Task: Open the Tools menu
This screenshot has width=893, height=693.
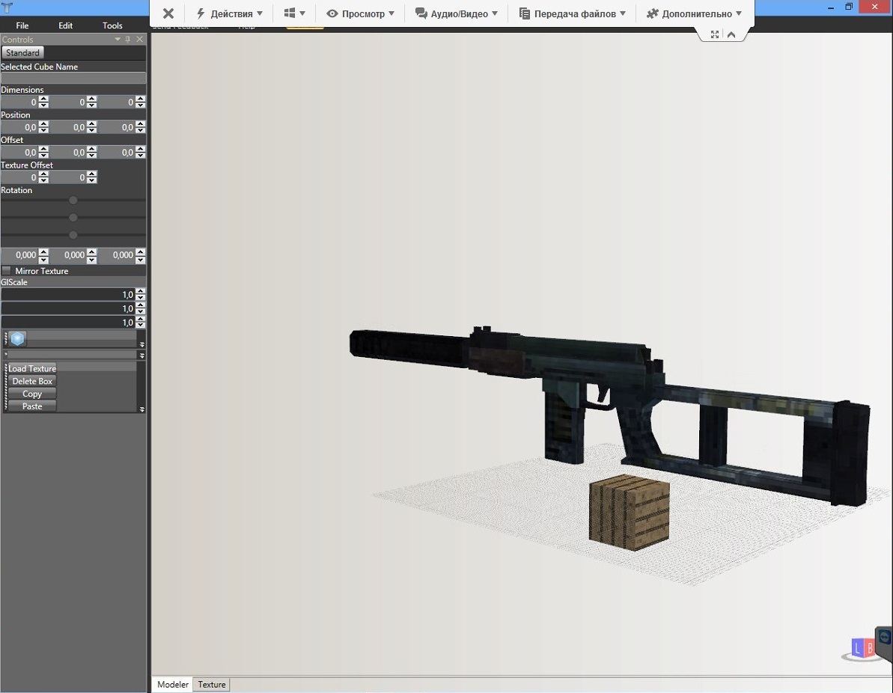Action: pyautogui.click(x=112, y=25)
